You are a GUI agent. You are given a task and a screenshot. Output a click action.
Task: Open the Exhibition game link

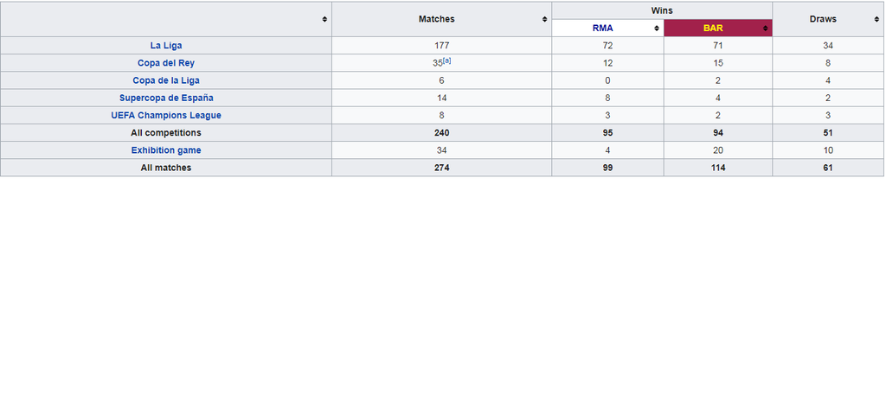tap(166, 150)
